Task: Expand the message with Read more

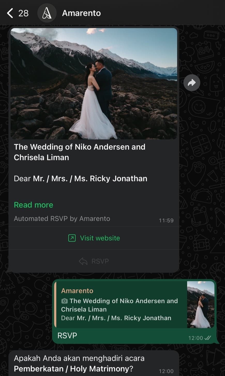Action: [x=33, y=205]
